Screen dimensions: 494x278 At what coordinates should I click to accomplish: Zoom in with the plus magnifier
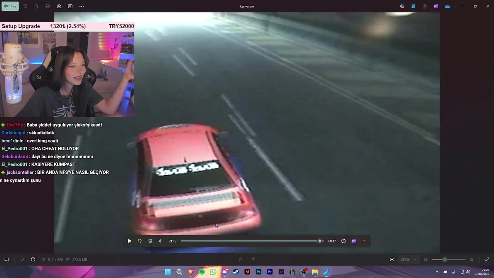pos(471,259)
